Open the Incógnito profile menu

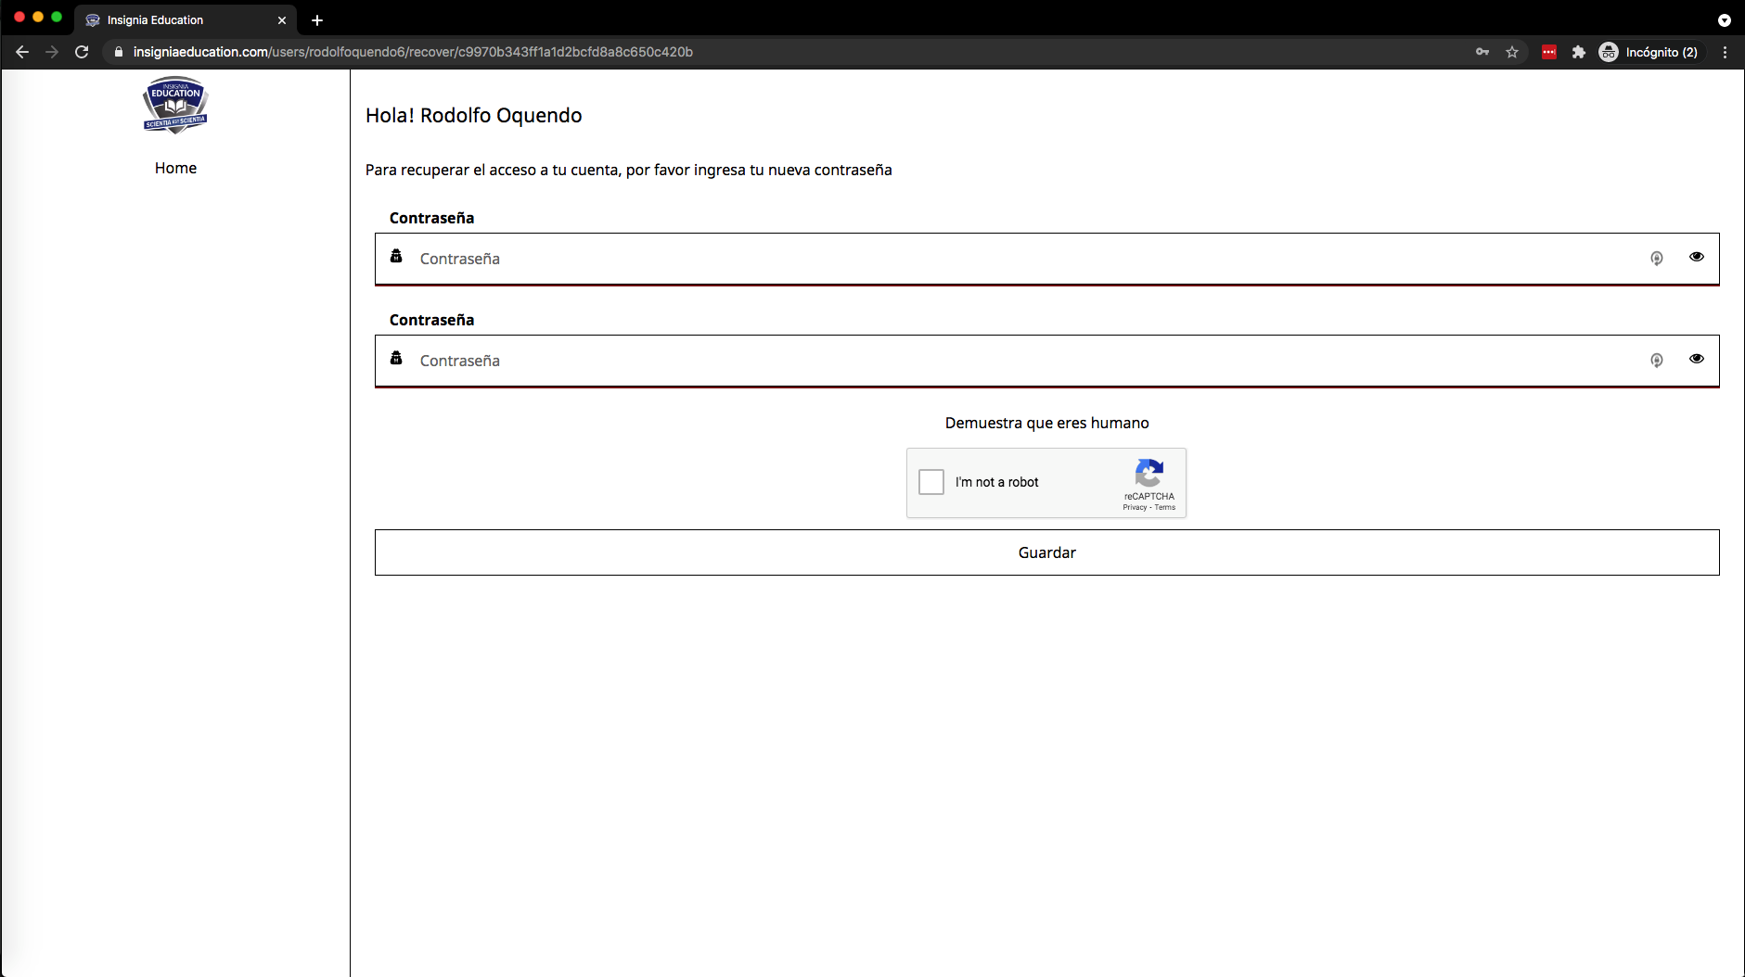pyautogui.click(x=1649, y=52)
